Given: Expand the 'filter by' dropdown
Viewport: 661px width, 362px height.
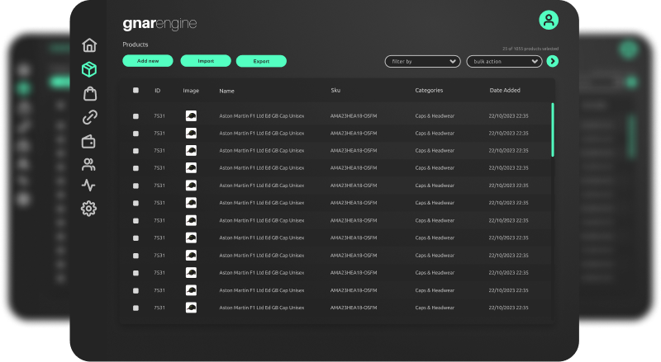Looking at the screenshot, I should (x=422, y=61).
